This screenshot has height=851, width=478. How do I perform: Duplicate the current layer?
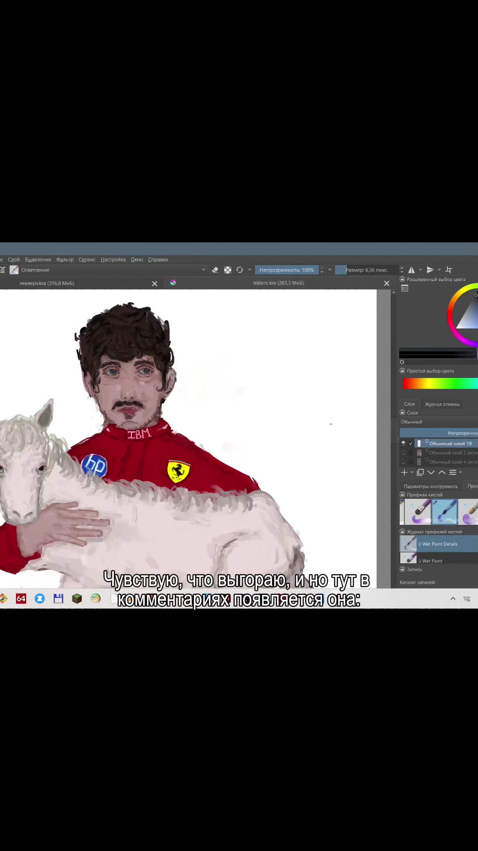[420, 472]
